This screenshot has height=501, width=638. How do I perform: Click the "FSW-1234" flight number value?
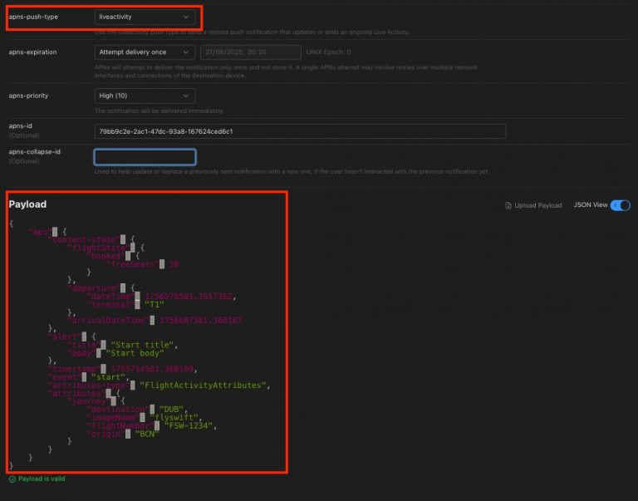tap(189, 425)
